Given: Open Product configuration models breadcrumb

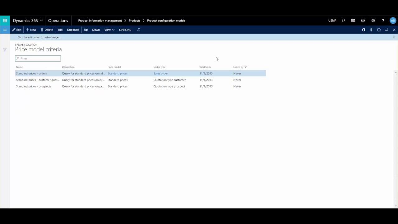Looking at the screenshot, I should pyautogui.click(x=166, y=21).
